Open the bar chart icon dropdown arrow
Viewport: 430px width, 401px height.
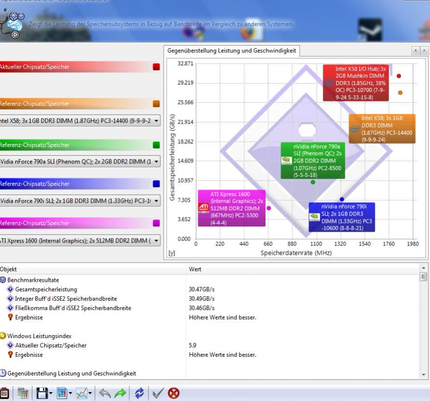(70, 393)
